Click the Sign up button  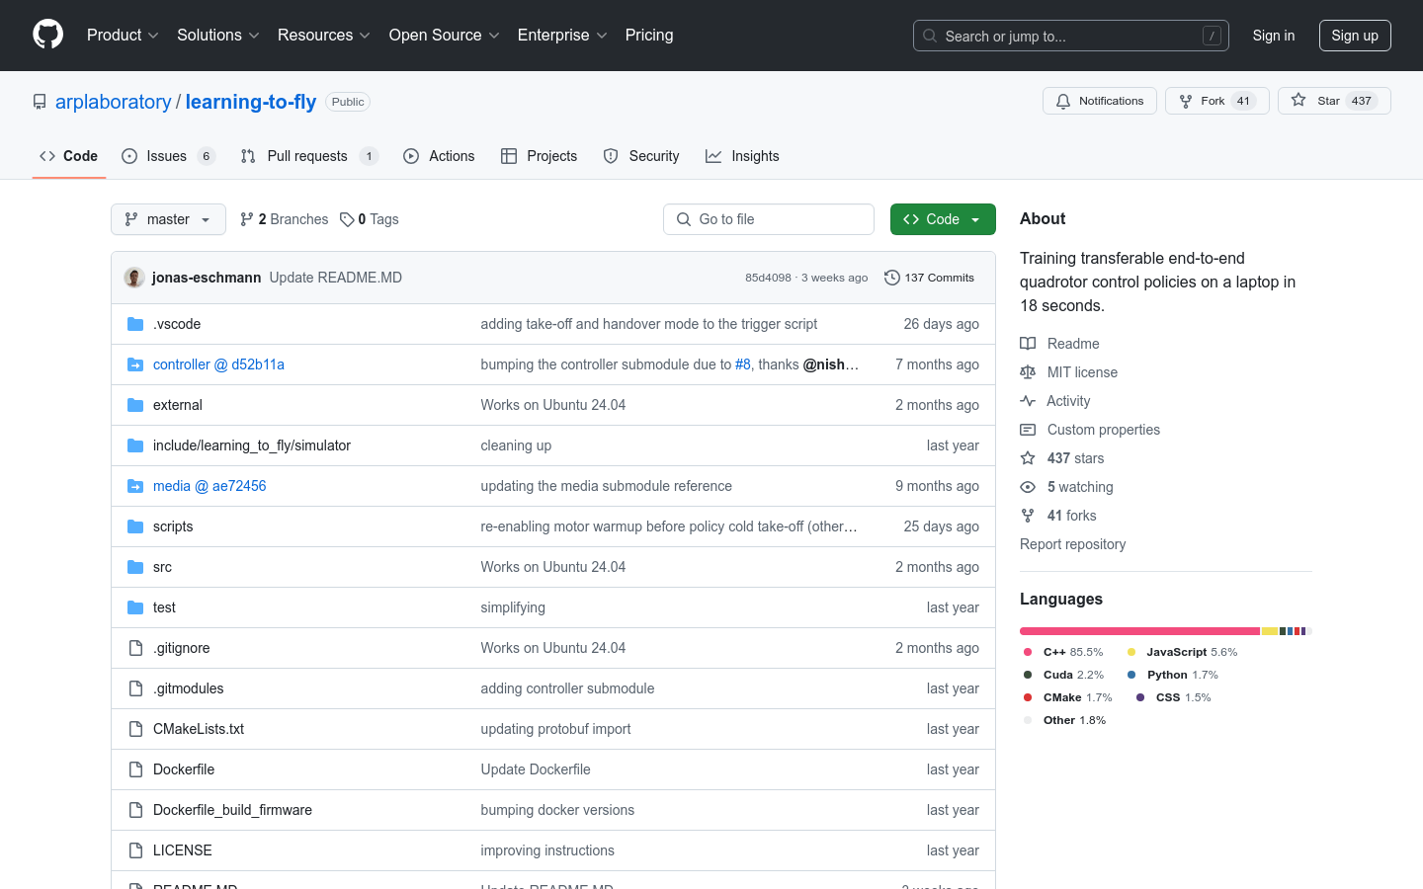[1355, 36]
